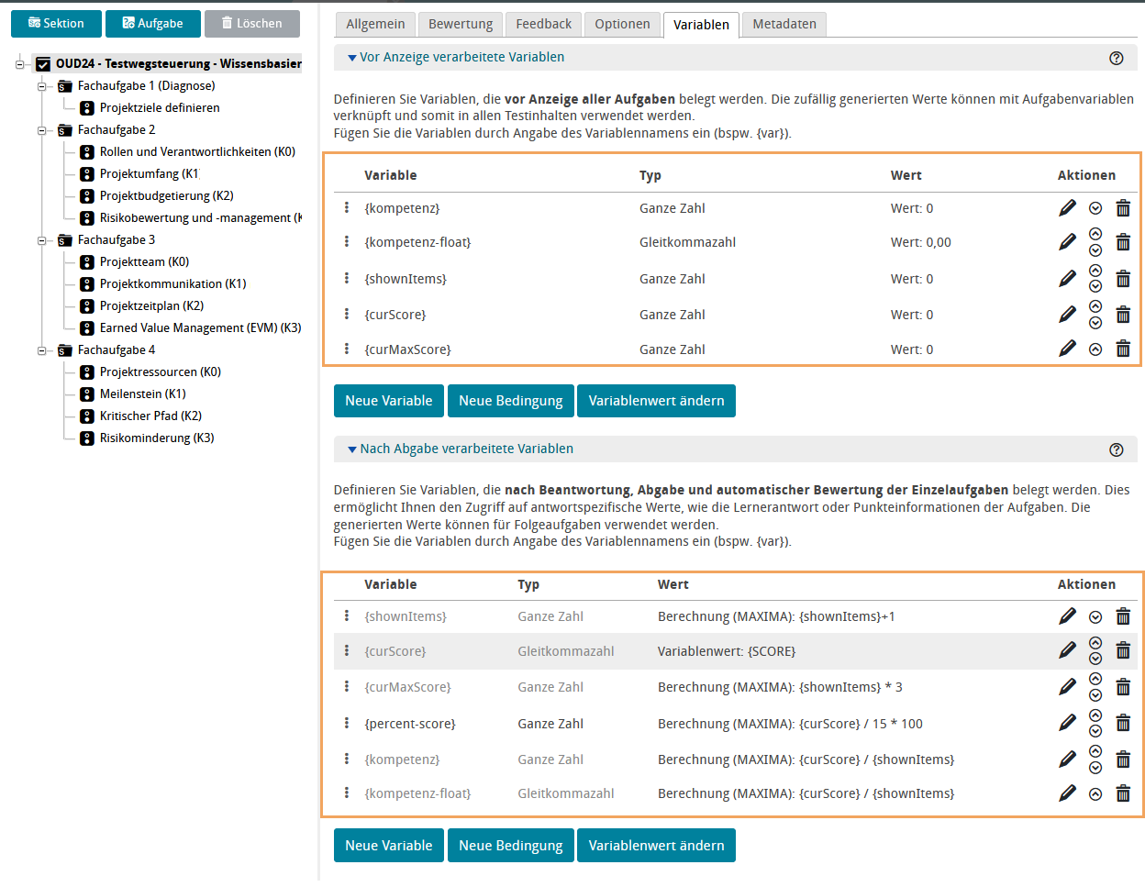1145x887 pixels.
Task: Collapse the Nach Abgabe verarbeitete Variablen section
Action: point(352,449)
